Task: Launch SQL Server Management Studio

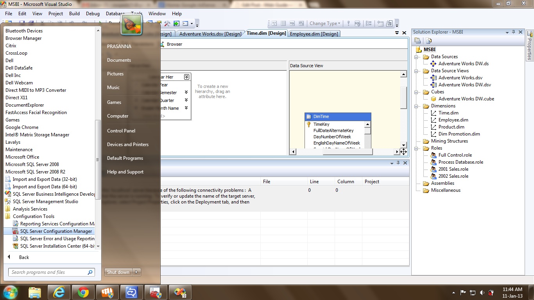Action: point(45,202)
